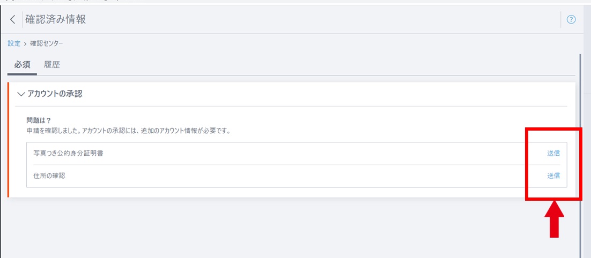Go back using the left arrow icon
This screenshot has width=591, height=258.
(x=13, y=20)
